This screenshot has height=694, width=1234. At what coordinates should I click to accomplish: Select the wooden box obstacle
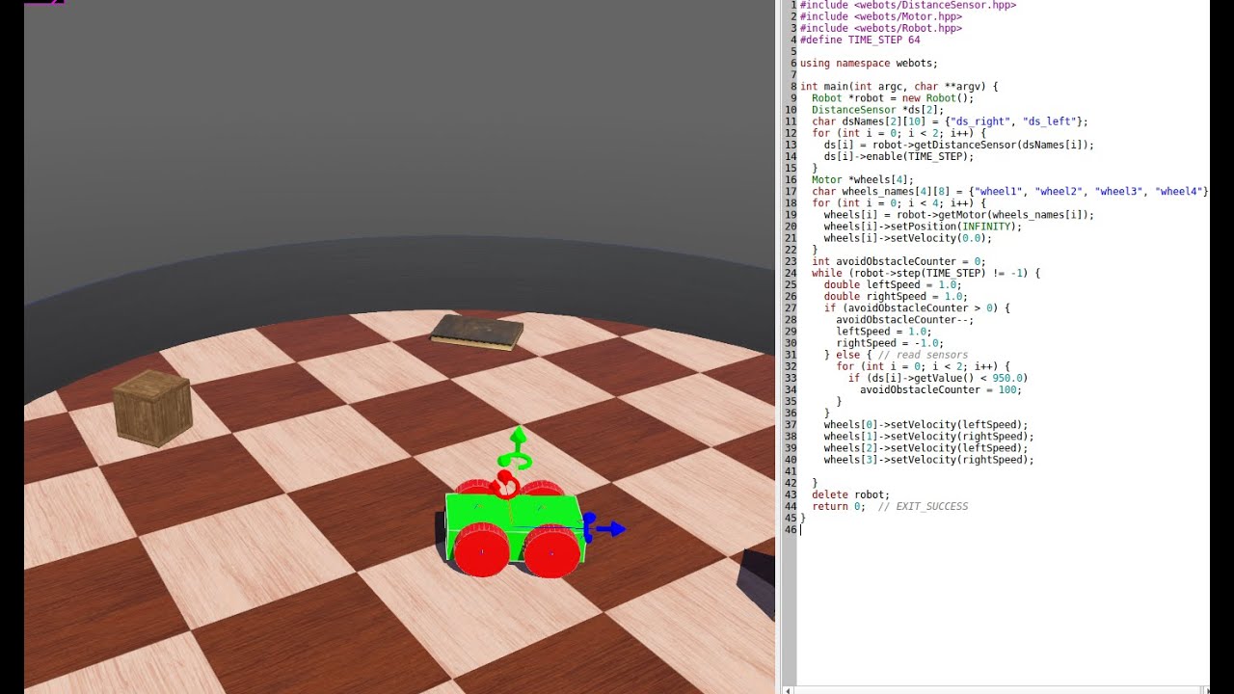pos(152,409)
